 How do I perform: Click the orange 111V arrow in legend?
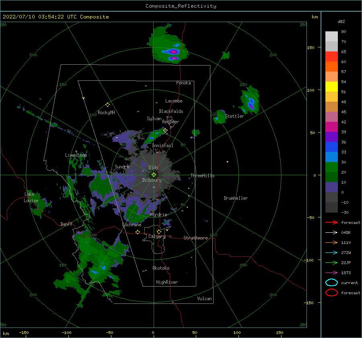[x=331, y=242]
